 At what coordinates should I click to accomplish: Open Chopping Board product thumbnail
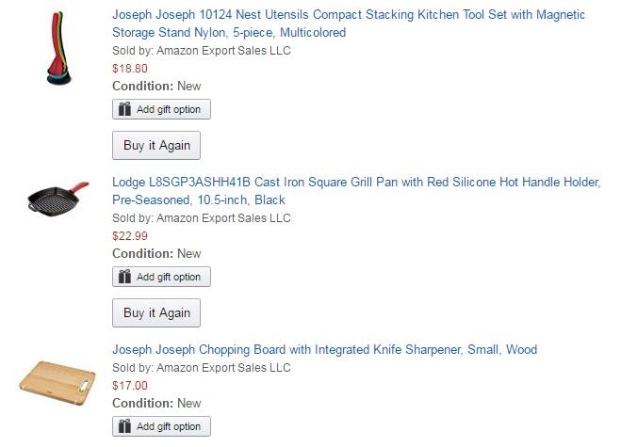(57, 376)
